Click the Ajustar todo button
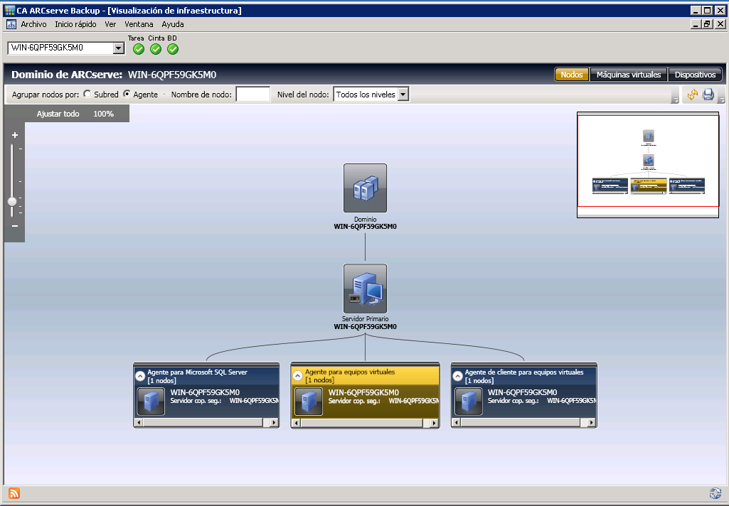Image resolution: width=729 pixels, height=506 pixels. point(58,114)
